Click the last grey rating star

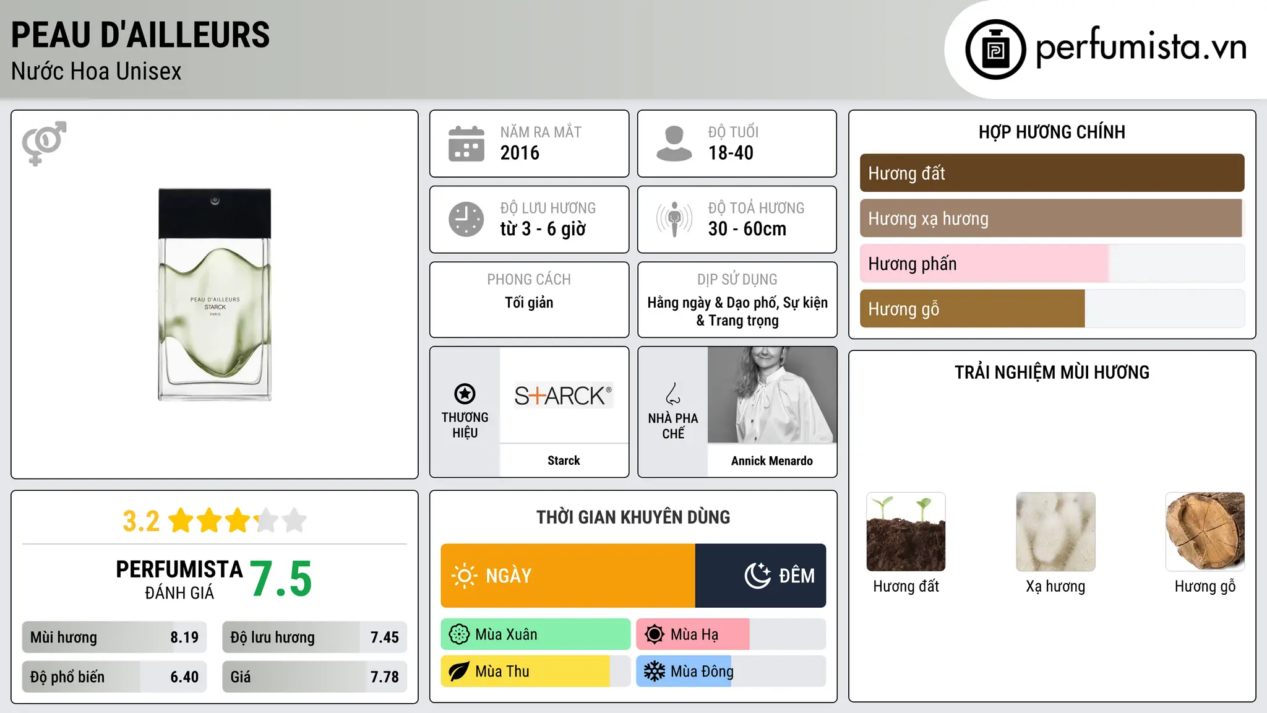point(294,521)
